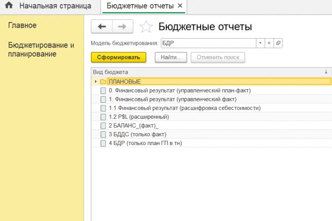Open the БДР model in new window
This screenshot has width=332, height=221.
278,43
